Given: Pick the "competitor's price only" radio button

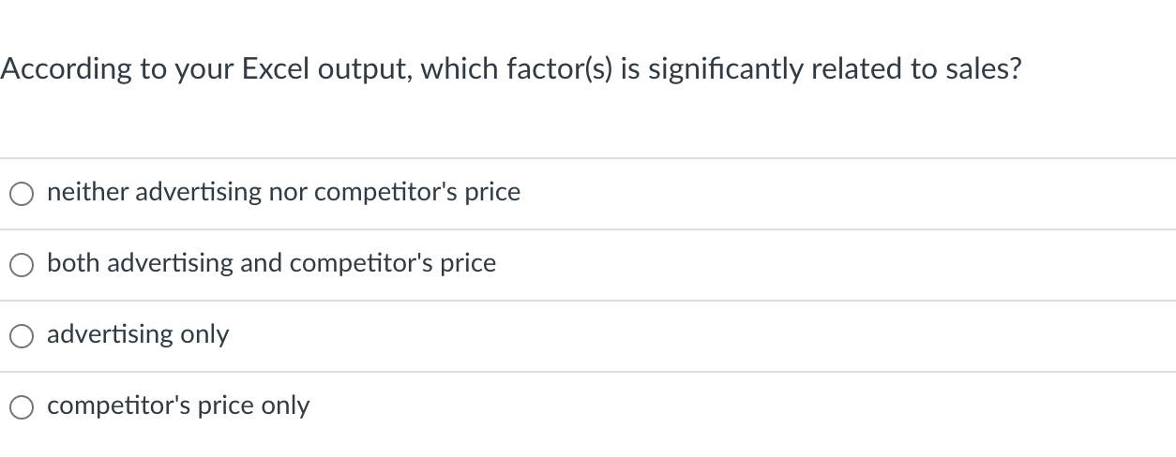Looking at the screenshot, I should [x=23, y=407].
